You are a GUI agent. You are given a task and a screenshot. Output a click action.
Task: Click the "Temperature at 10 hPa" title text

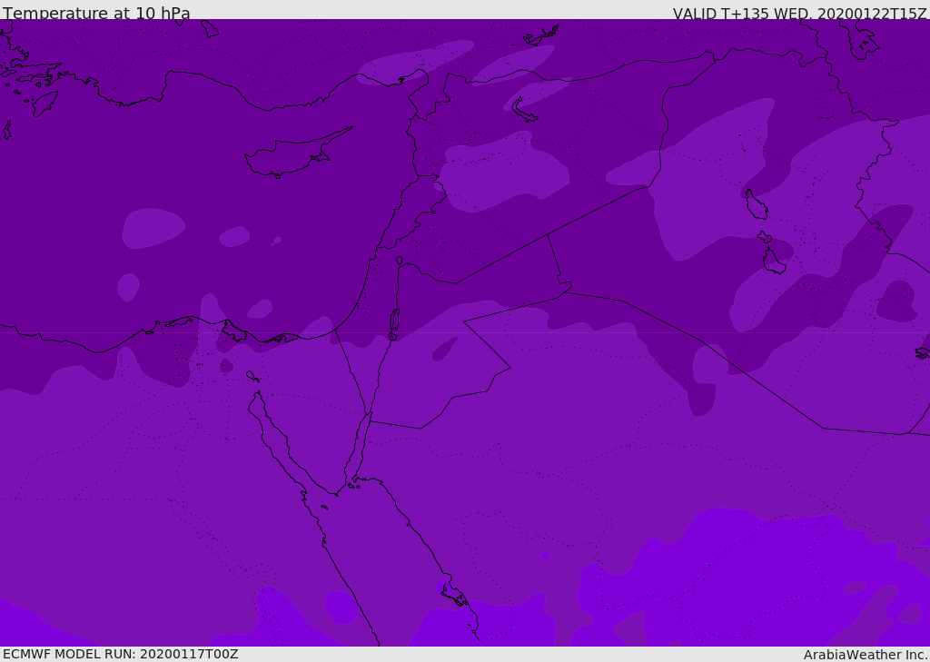pyautogui.click(x=96, y=13)
